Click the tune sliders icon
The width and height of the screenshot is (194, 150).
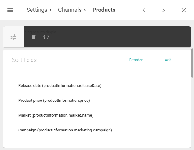pos(13,37)
